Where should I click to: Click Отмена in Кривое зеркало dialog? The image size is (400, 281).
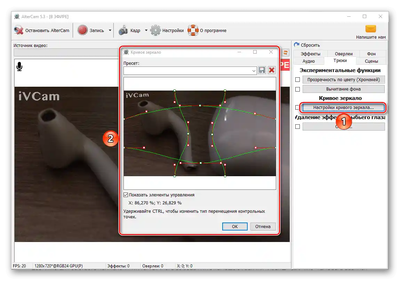pos(263,227)
